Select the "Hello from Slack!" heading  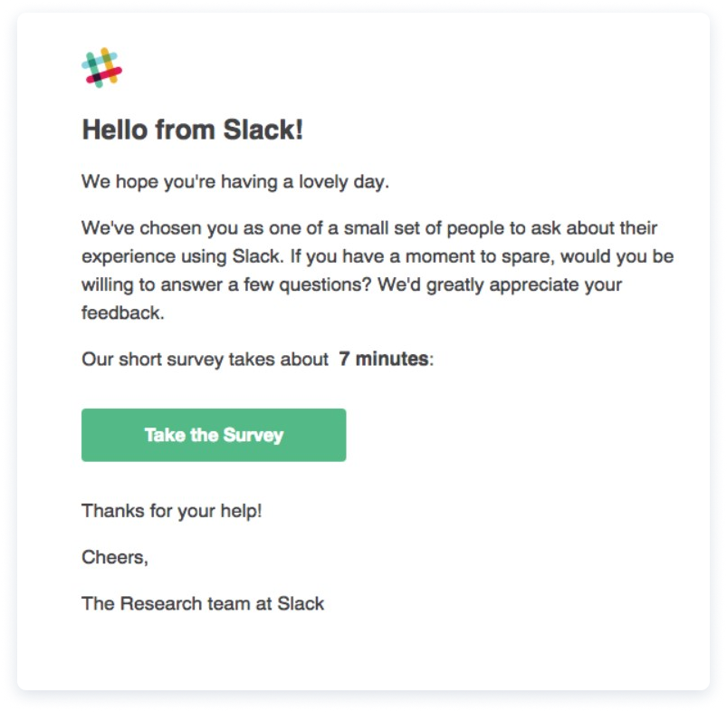pos(193,129)
